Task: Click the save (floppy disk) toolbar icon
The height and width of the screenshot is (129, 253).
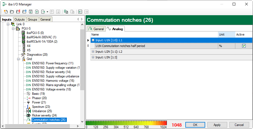Action: point(31,12)
